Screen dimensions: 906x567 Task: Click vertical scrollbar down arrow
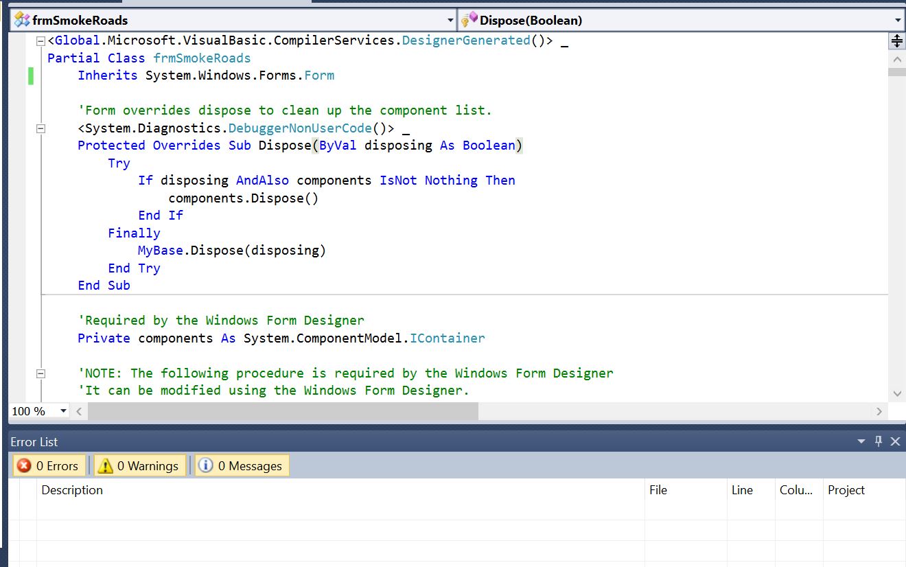point(896,393)
